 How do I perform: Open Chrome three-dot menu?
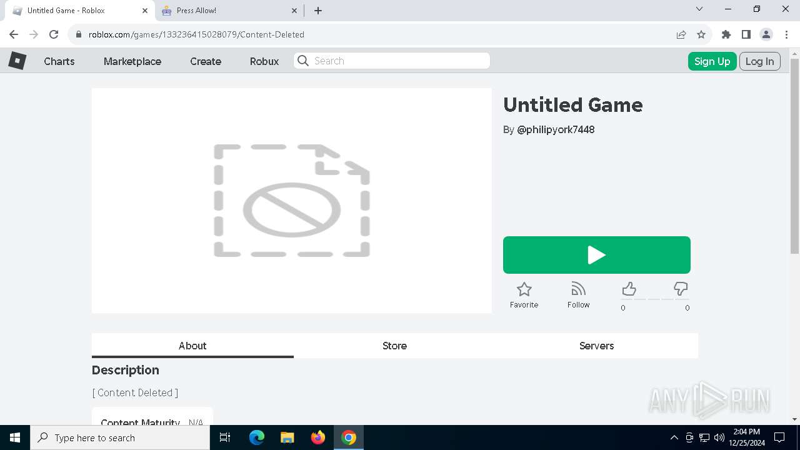(786, 34)
